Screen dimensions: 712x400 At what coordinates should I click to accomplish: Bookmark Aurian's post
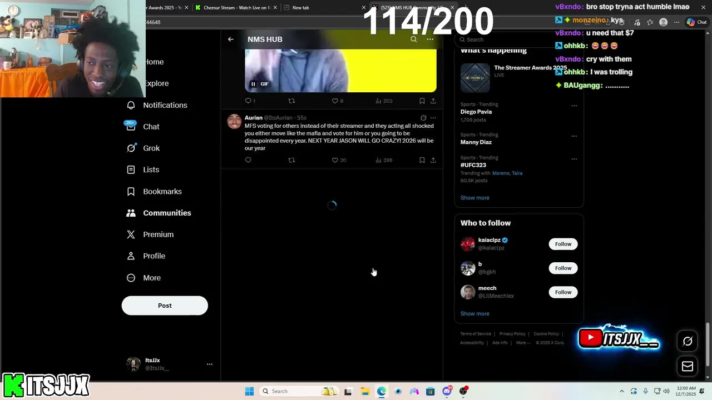(x=422, y=160)
